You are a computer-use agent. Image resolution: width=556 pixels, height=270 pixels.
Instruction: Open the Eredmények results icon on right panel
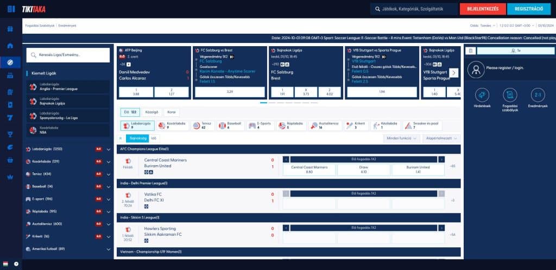(x=538, y=97)
